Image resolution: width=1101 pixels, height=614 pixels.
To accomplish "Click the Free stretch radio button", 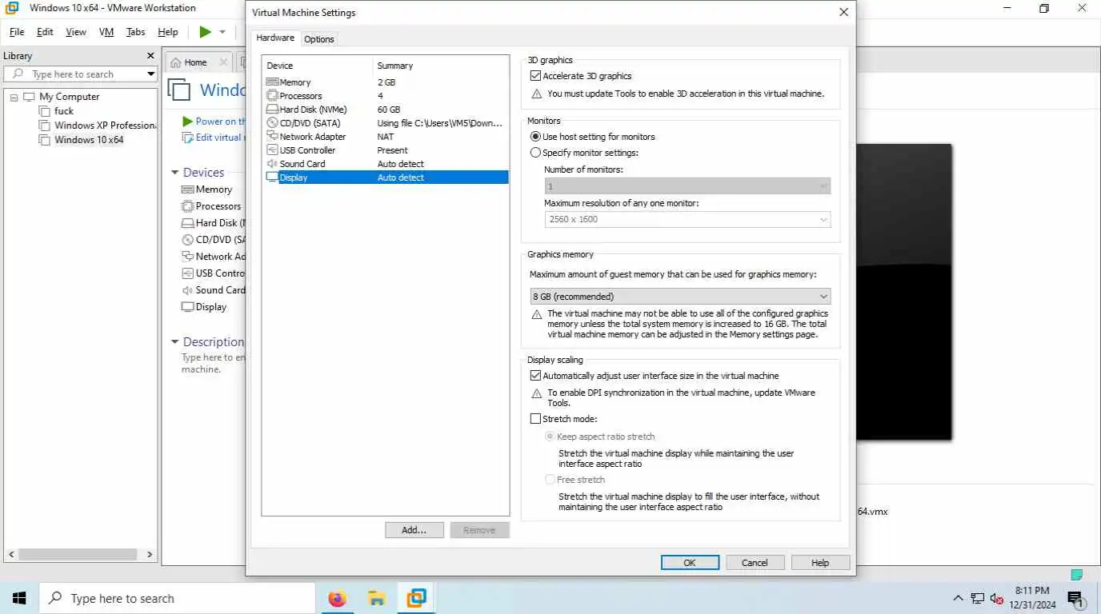I will [x=550, y=480].
